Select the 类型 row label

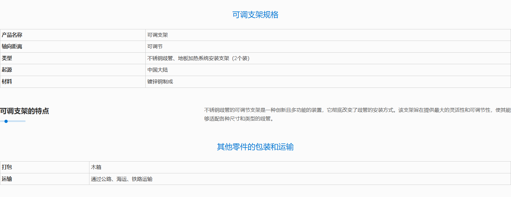pos(7,58)
